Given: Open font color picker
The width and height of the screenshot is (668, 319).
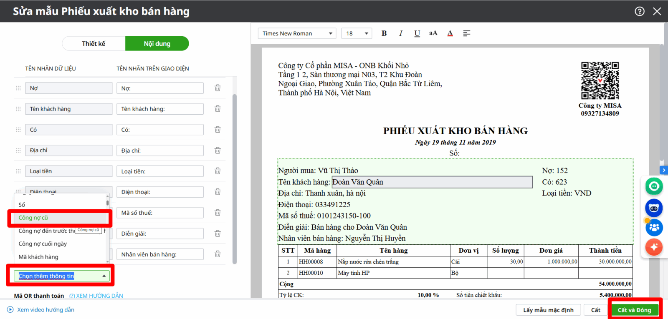Looking at the screenshot, I should click(450, 33).
